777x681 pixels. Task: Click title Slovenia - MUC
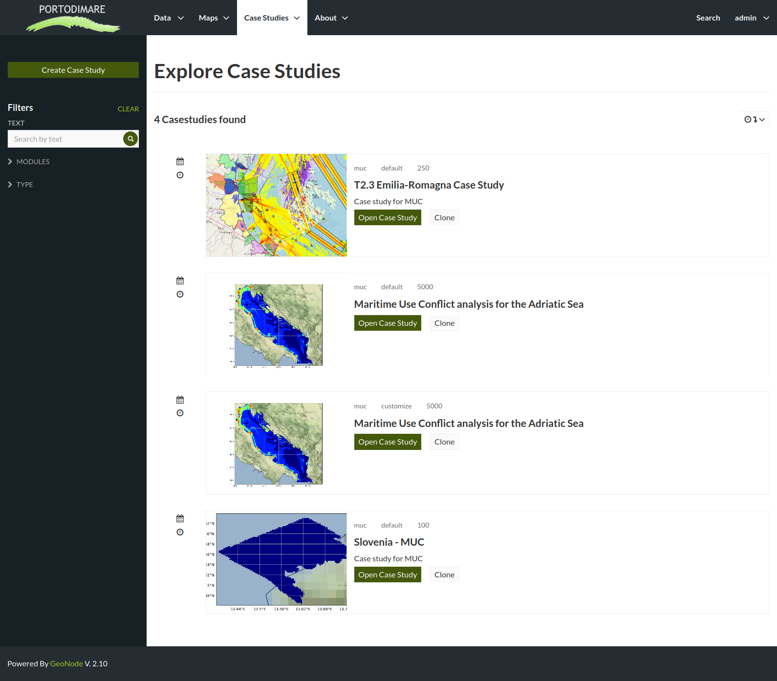(389, 542)
